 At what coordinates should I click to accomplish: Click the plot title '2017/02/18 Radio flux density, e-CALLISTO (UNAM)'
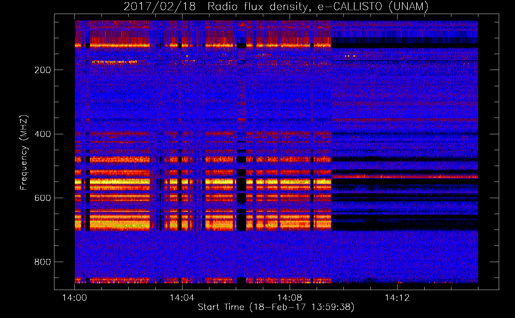coord(276,6)
